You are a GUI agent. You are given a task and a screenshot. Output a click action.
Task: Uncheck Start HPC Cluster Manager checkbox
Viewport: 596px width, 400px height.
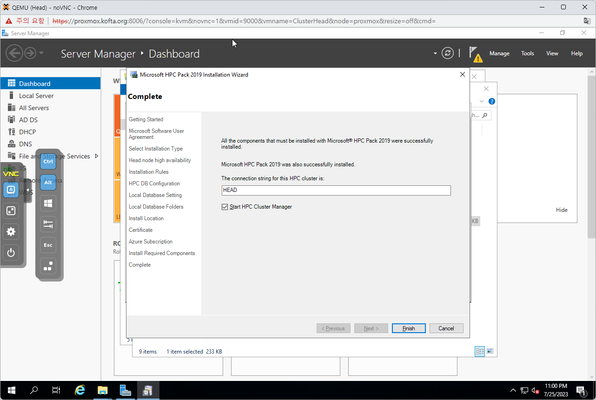(225, 207)
